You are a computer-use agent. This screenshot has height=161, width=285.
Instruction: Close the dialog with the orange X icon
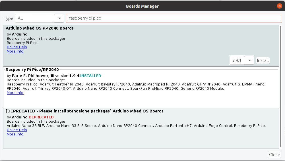click(279, 6)
